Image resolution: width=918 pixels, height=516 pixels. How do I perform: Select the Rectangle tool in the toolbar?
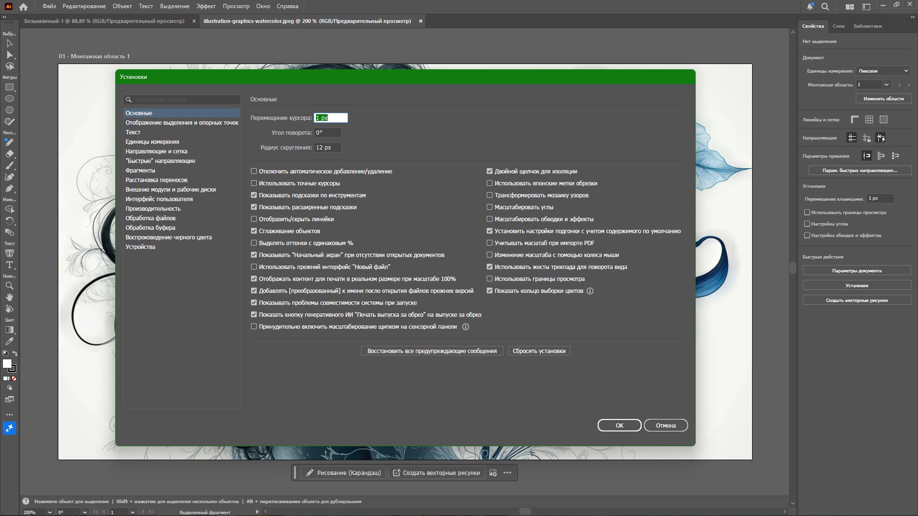pyautogui.click(x=9, y=87)
